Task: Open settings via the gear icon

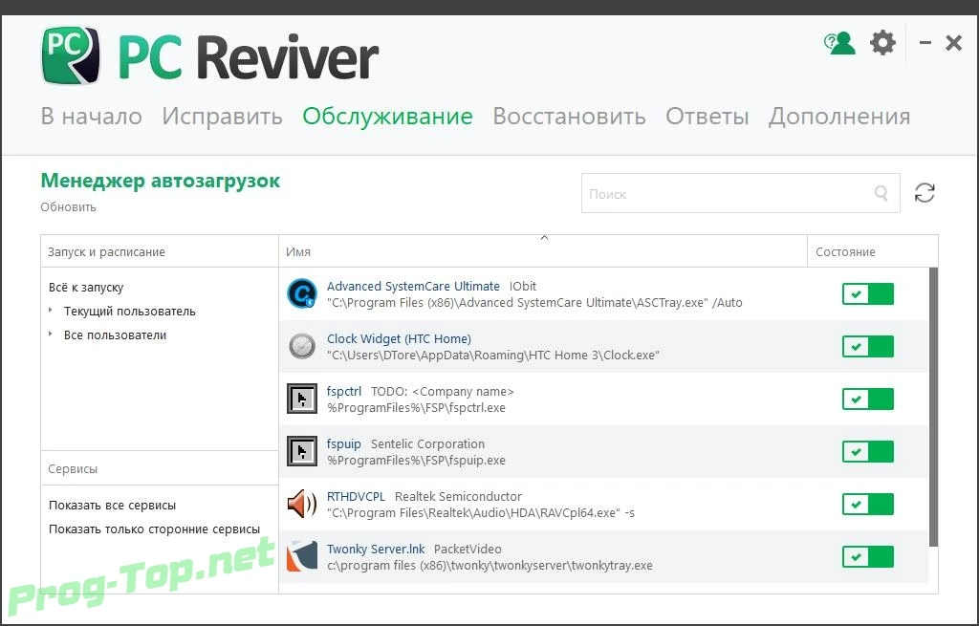Action: pos(882,43)
